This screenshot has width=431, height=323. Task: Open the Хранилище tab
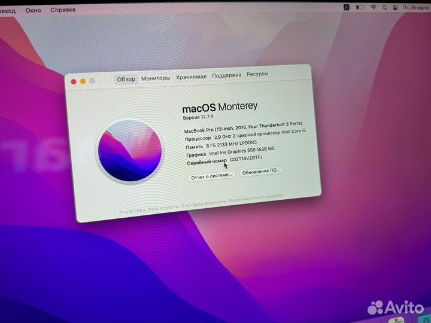[x=191, y=77]
